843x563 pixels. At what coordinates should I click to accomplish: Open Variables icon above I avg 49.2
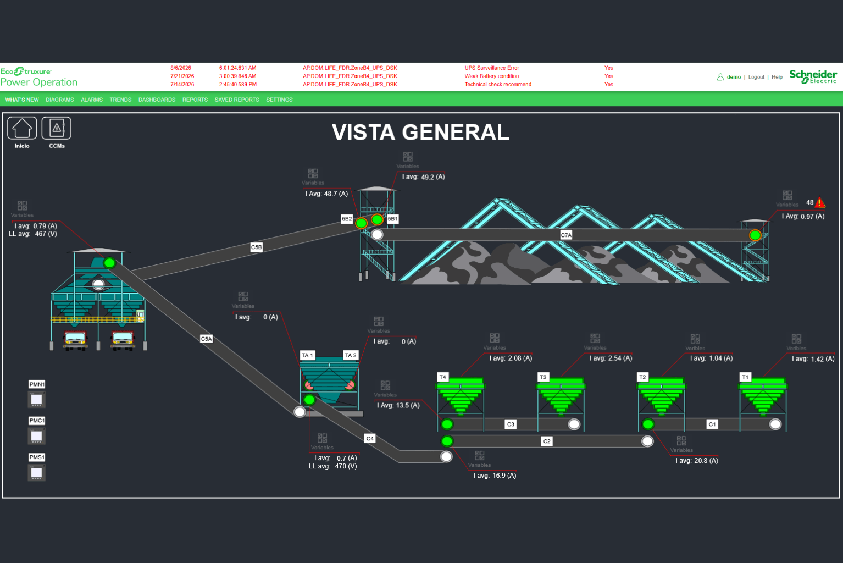coord(408,157)
